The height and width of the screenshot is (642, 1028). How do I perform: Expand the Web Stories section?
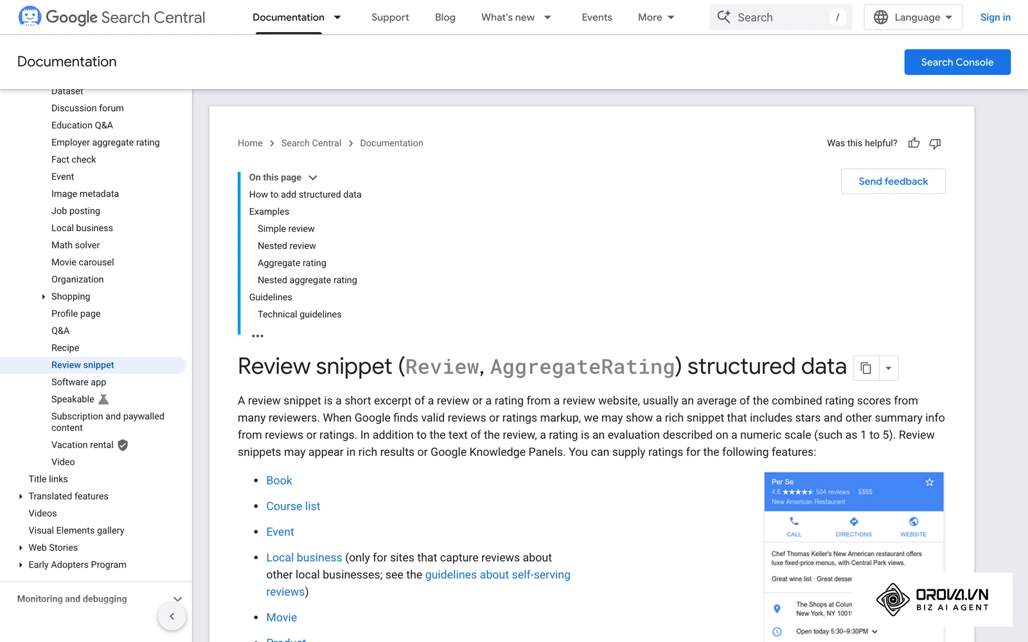click(21, 548)
